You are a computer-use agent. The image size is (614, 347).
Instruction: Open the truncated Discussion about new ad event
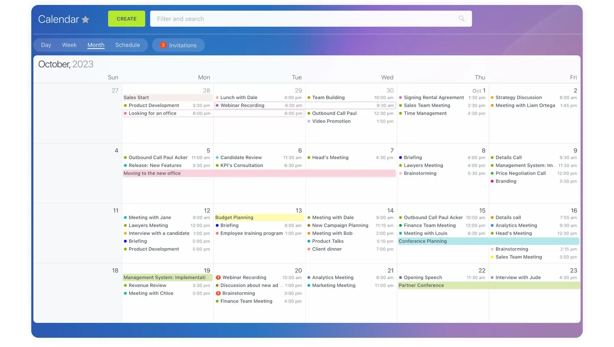tap(249, 285)
